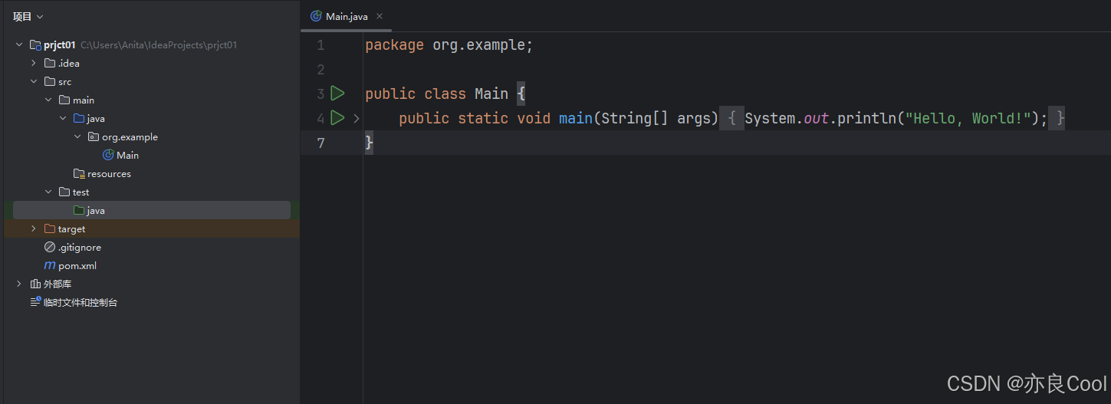
Task: Select the 外部库 node label
Action: point(58,284)
